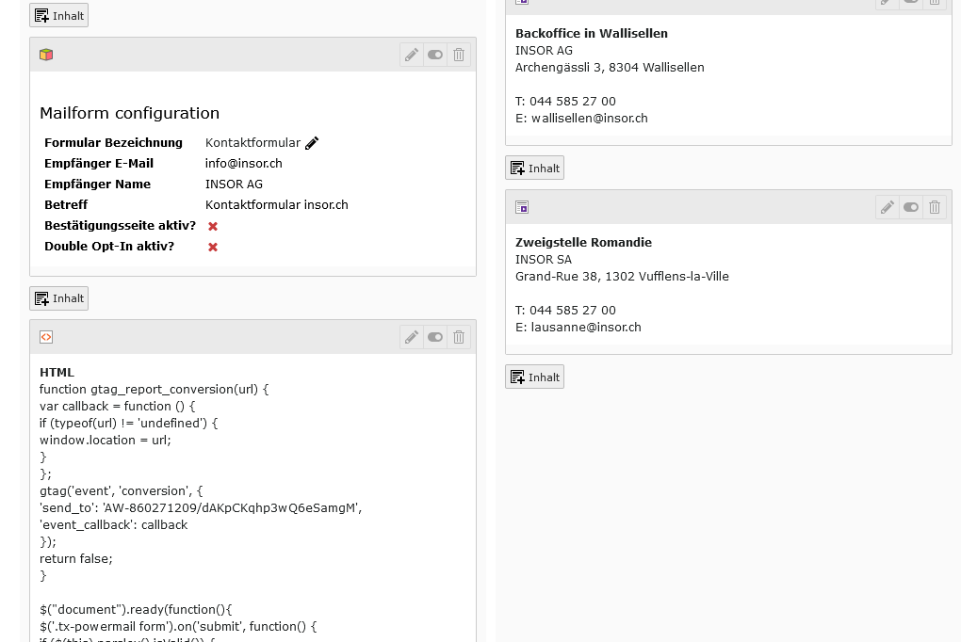Click the 'send_to' AW-860271209 code line
The height and width of the screenshot is (642, 961).
coord(201,507)
